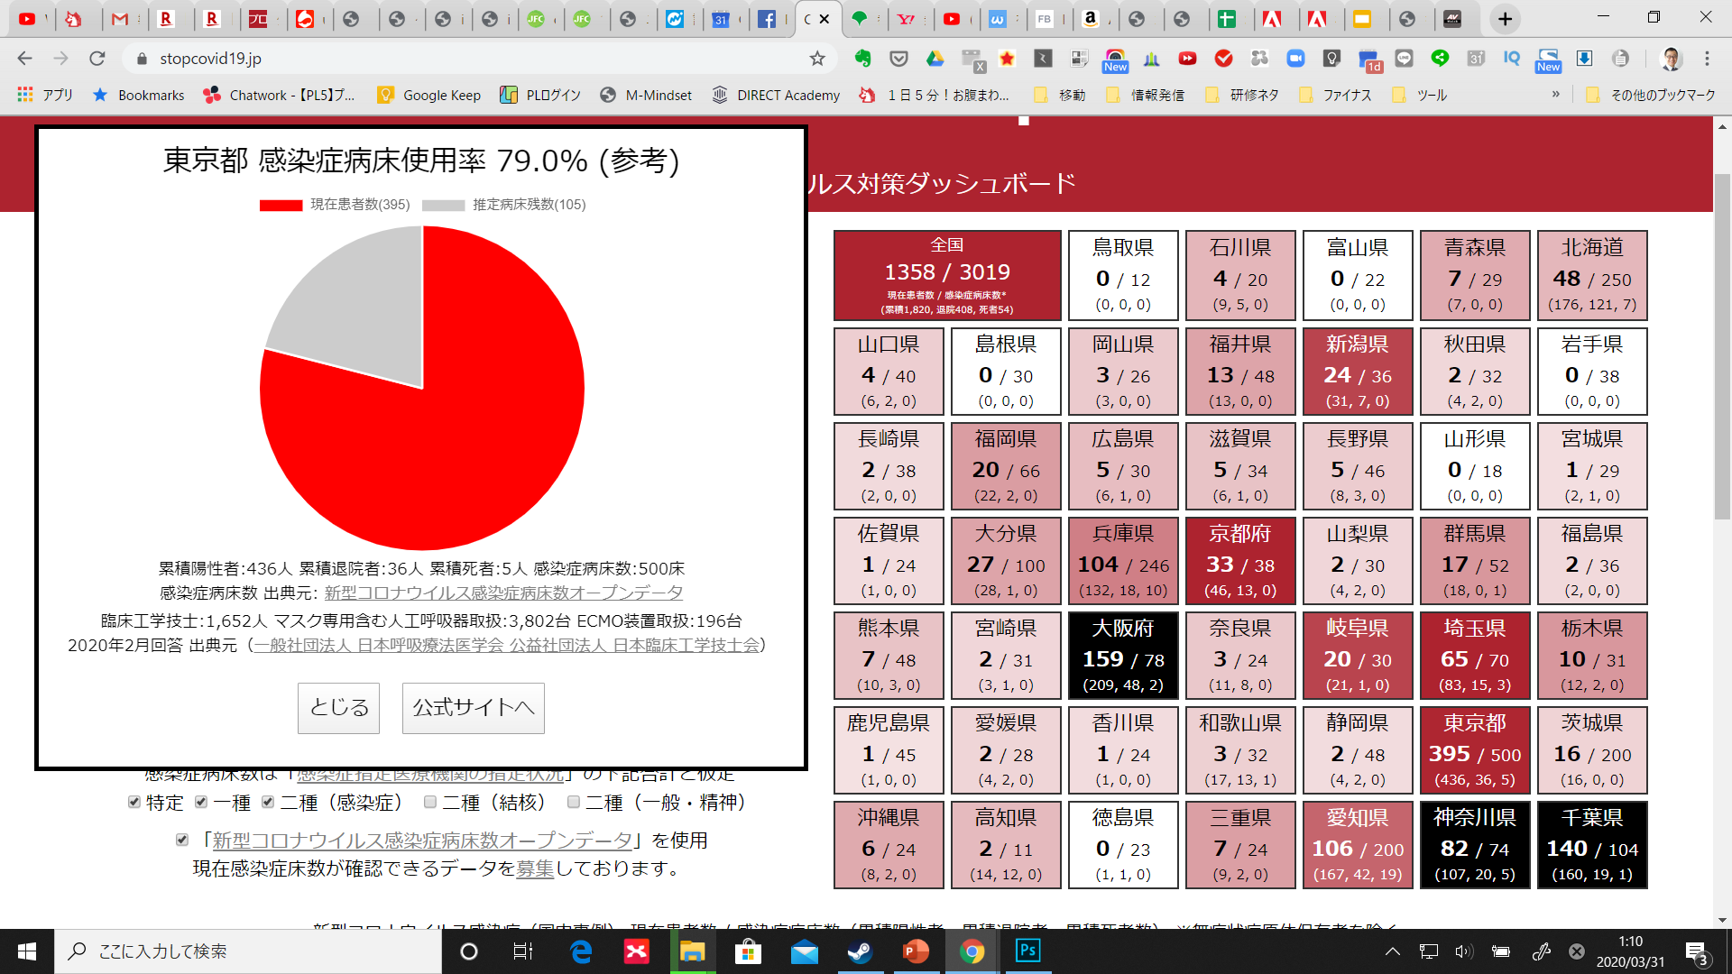Open Chrome three-dot menu
Image resolution: width=1732 pixels, height=974 pixels.
1707,59
